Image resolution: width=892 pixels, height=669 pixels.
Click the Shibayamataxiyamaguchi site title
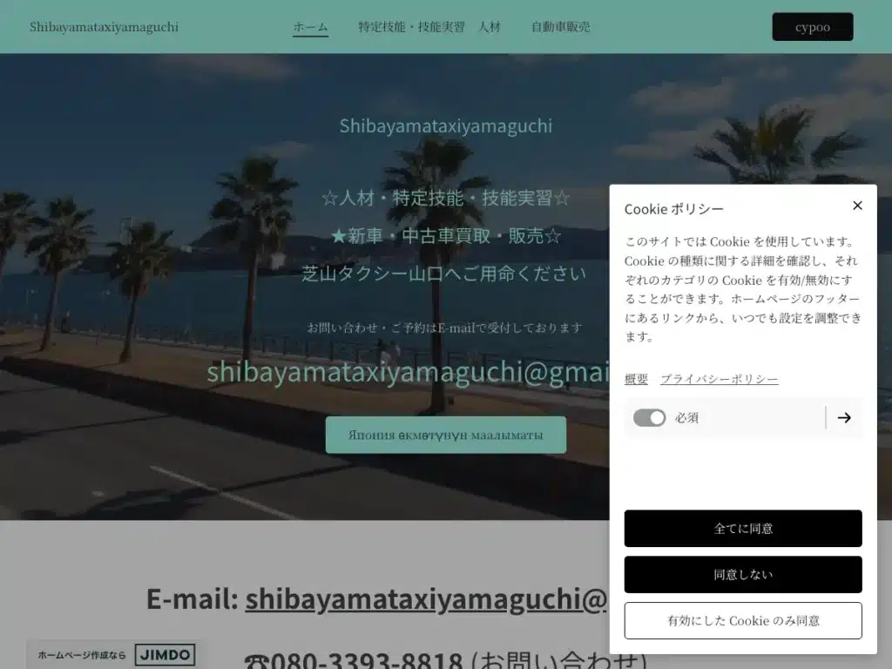tap(104, 27)
